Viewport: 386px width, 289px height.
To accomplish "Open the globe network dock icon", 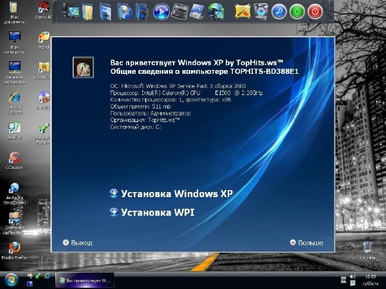I will [216, 12].
